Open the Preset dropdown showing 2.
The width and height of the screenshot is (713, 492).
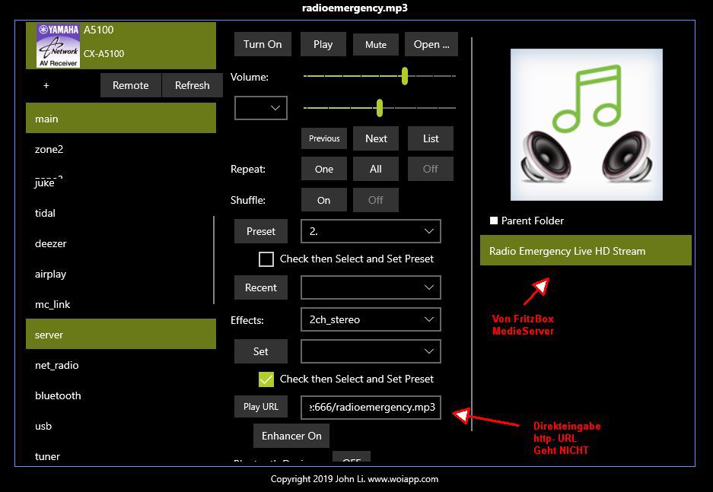[x=371, y=231]
